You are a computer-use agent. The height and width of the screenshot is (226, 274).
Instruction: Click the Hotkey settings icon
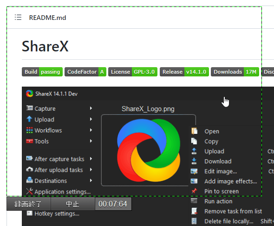tap(30, 213)
